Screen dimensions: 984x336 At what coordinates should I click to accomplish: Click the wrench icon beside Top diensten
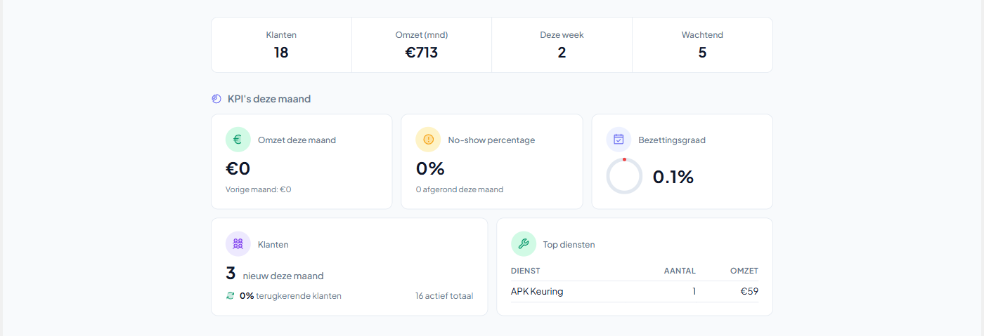(523, 244)
